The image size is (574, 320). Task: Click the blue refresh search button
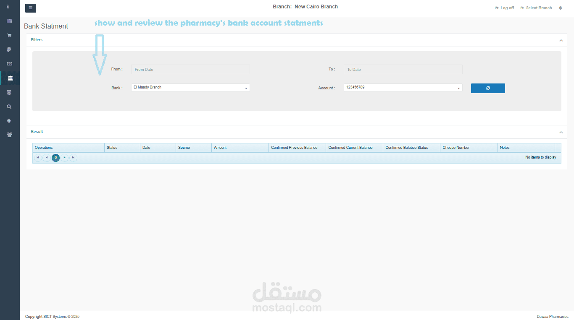tap(488, 88)
